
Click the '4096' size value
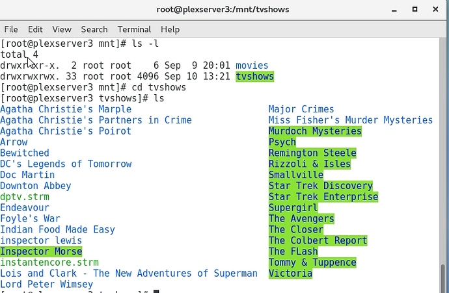[x=148, y=77]
